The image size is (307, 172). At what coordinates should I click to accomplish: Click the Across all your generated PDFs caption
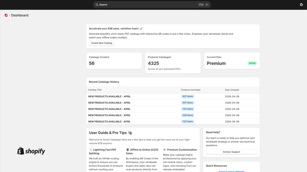(x=164, y=69)
